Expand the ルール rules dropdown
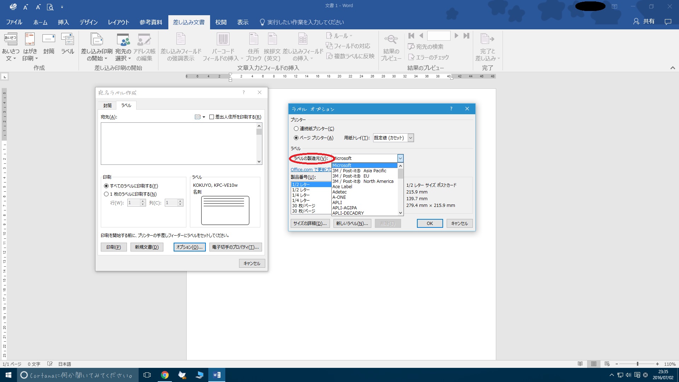This screenshot has height=382, width=679. click(339, 36)
